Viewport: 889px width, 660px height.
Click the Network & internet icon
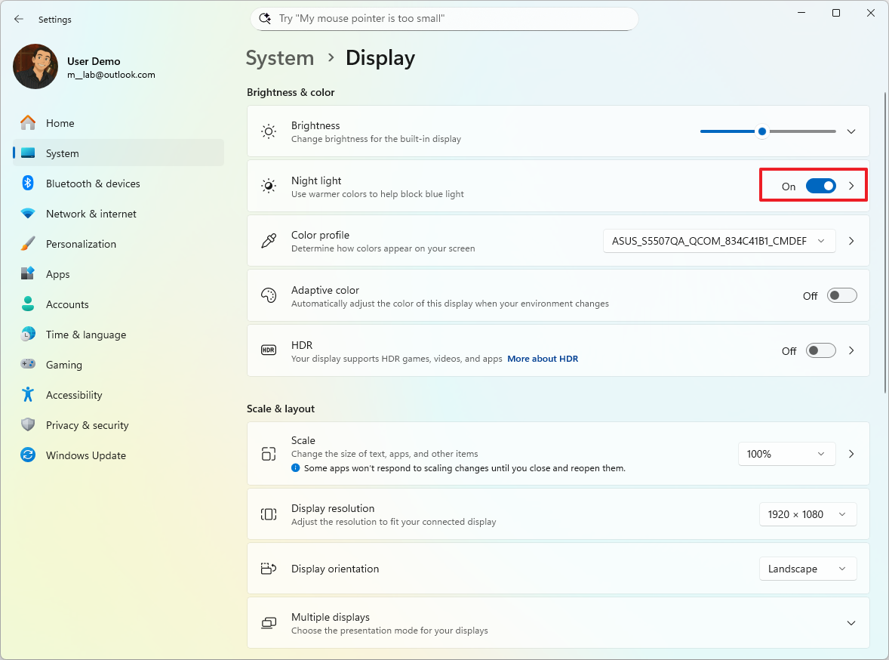click(26, 213)
